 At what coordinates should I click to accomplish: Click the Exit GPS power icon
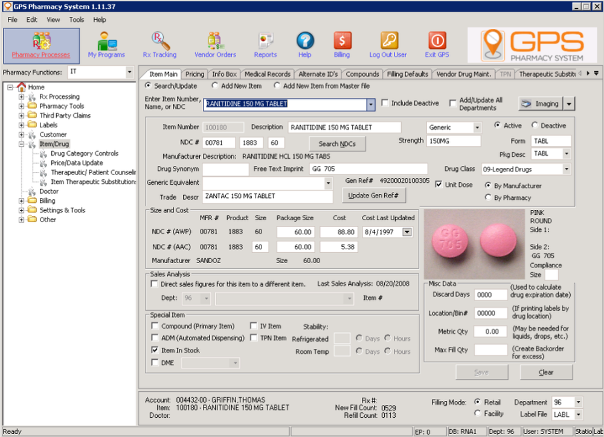point(437,41)
